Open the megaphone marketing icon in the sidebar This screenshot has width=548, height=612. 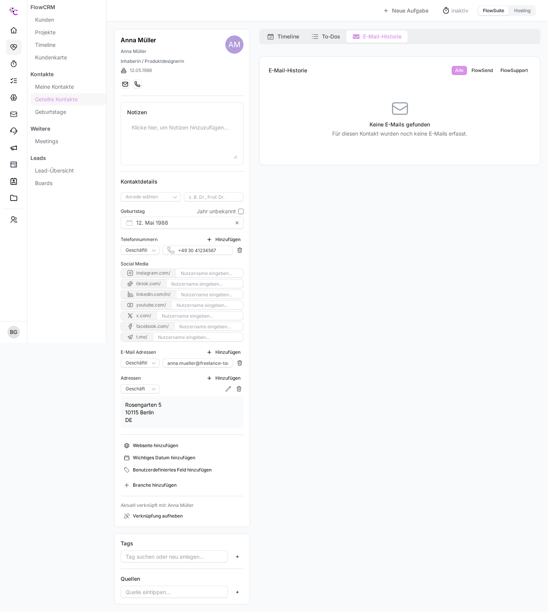click(x=14, y=148)
